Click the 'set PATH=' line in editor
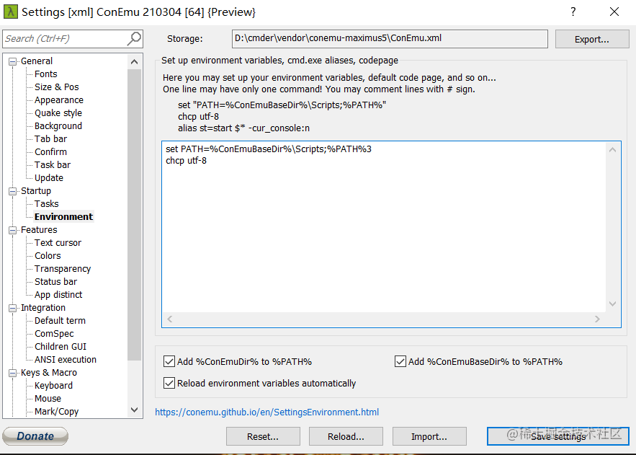The image size is (636, 455). (x=269, y=149)
